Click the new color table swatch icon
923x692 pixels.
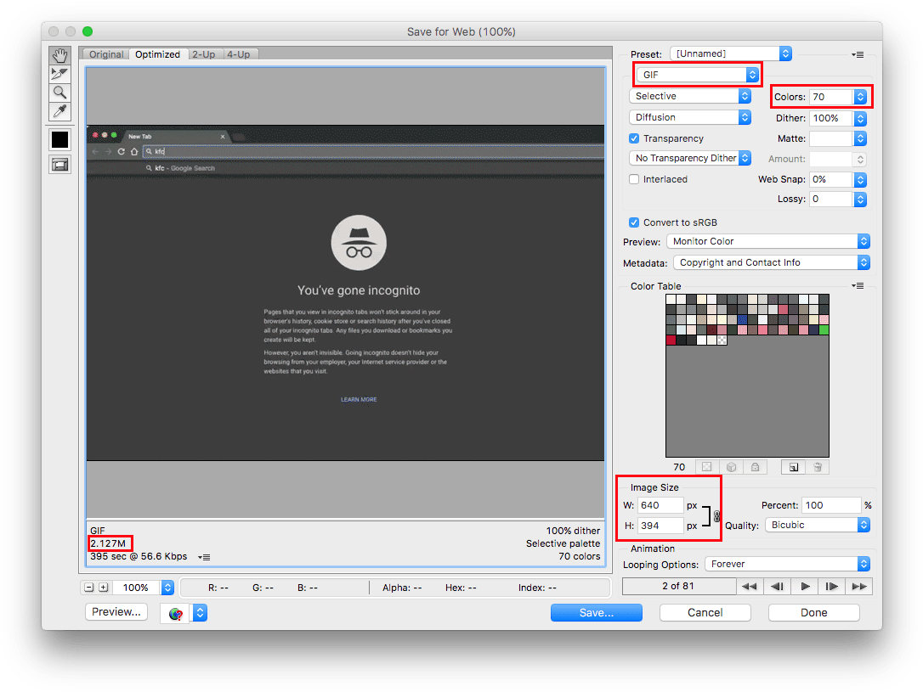pyautogui.click(x=792, y=467)
